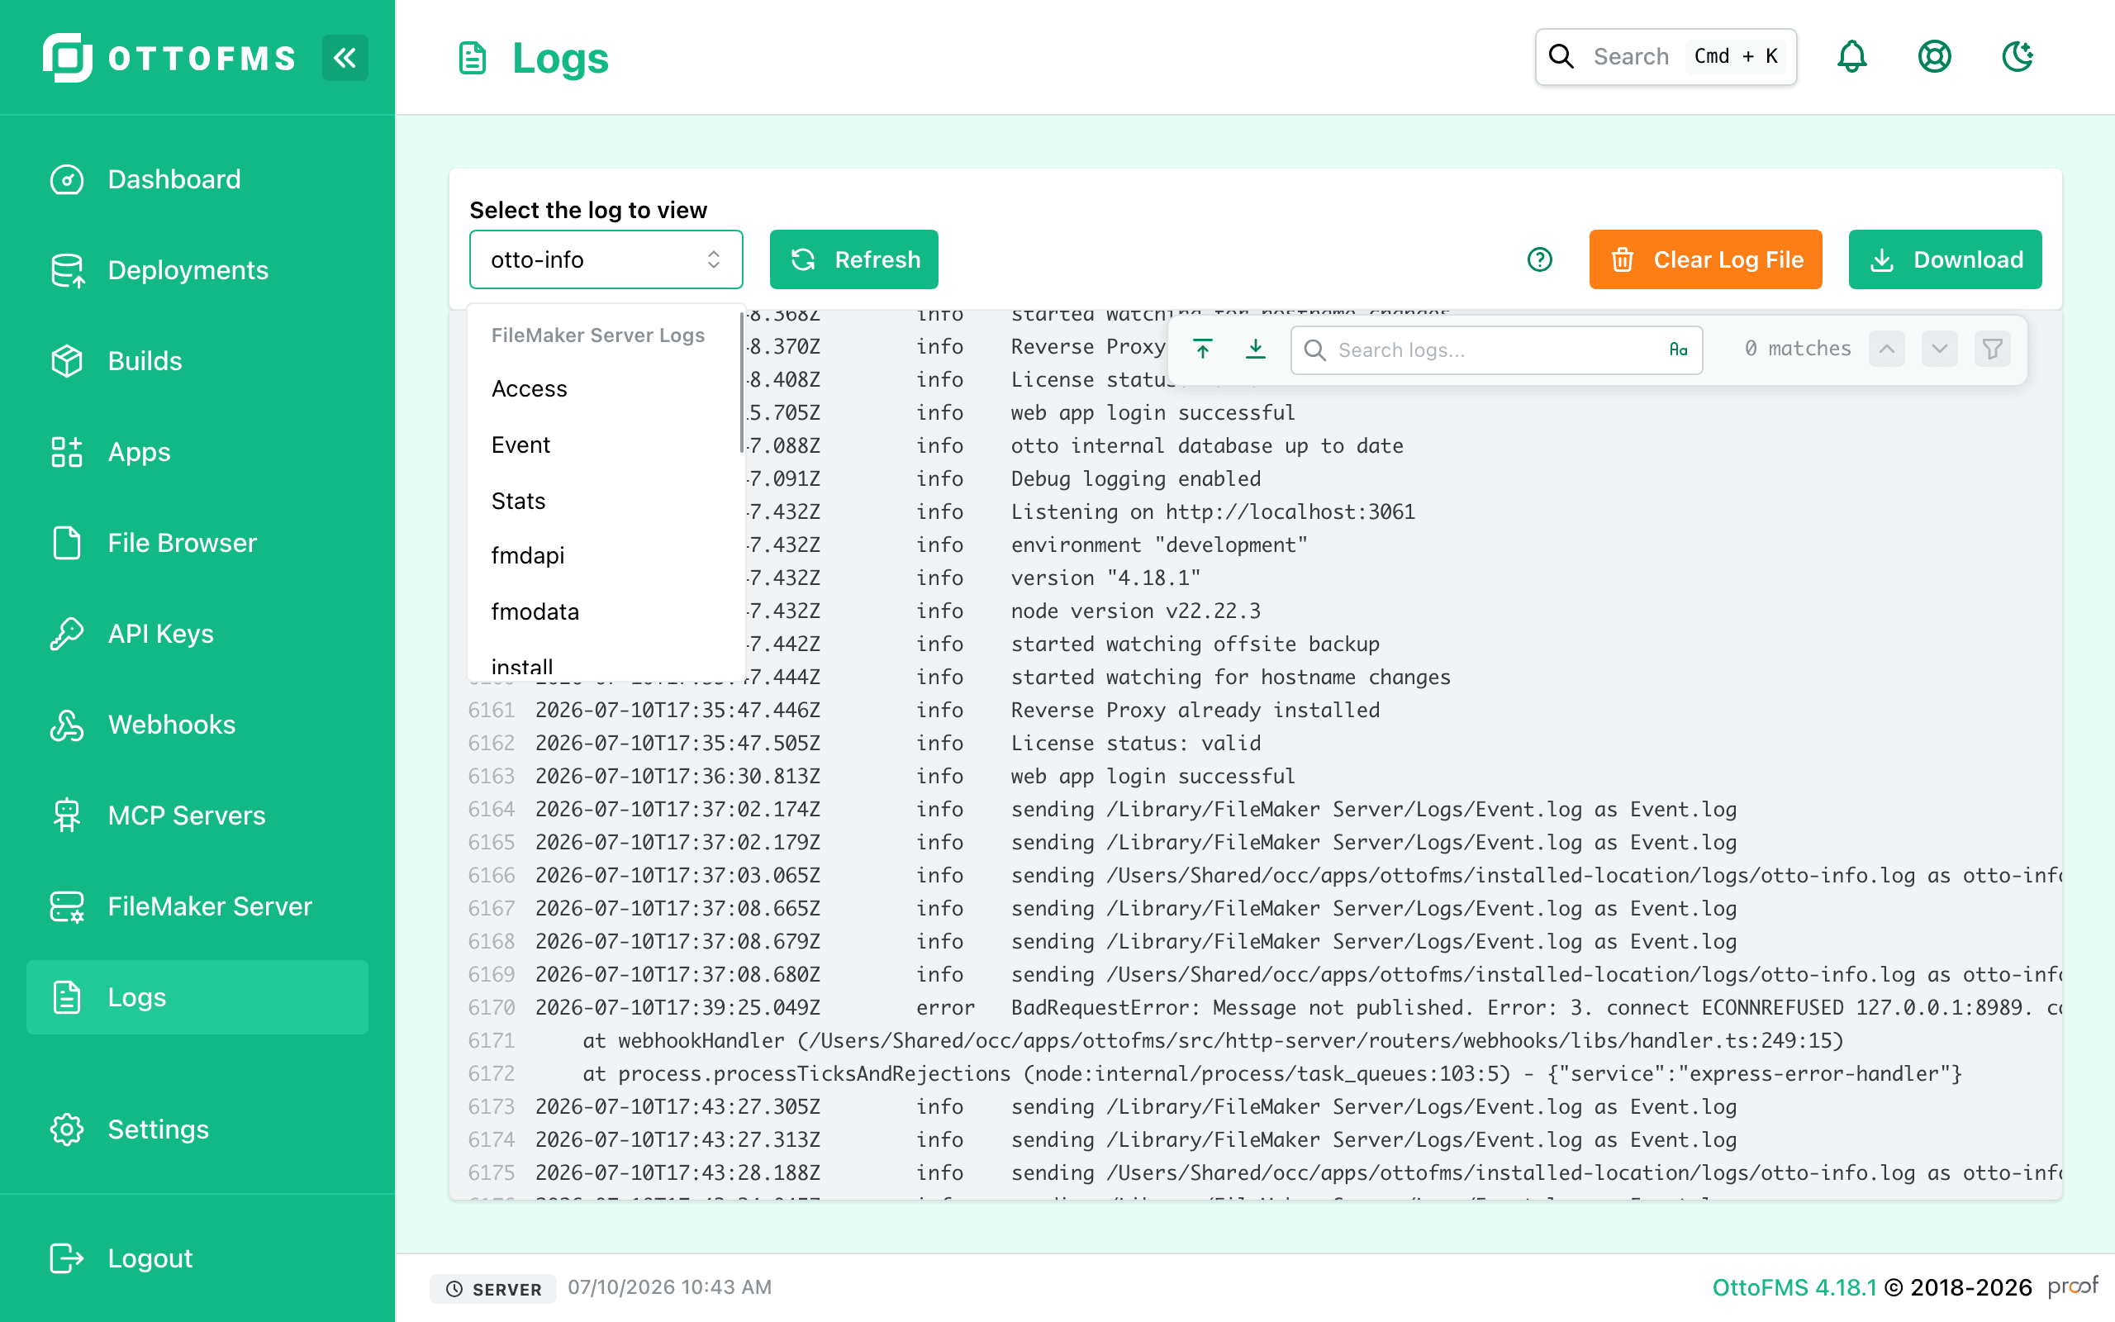Click 'node version v22.22.3' log entry
This screenshot has width=2115, height=1322.
click(1135, 611)
